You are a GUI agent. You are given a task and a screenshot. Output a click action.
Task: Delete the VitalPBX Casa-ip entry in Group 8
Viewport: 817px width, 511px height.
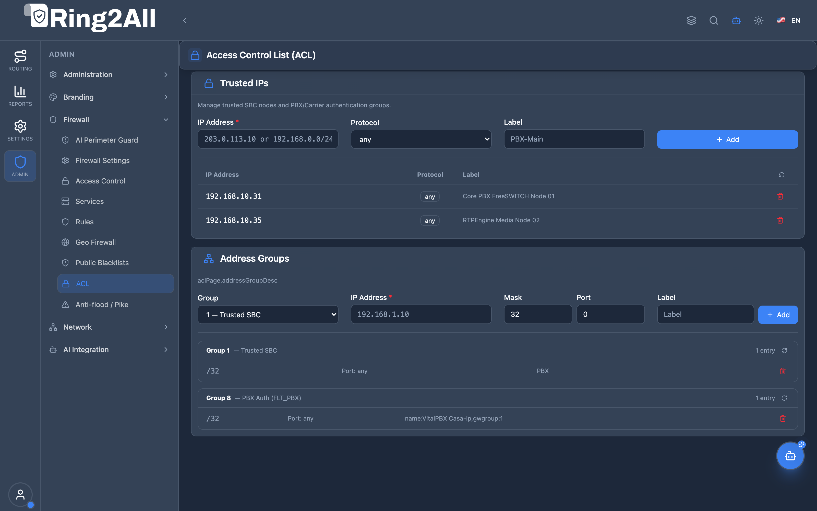[x=783, y=419]
